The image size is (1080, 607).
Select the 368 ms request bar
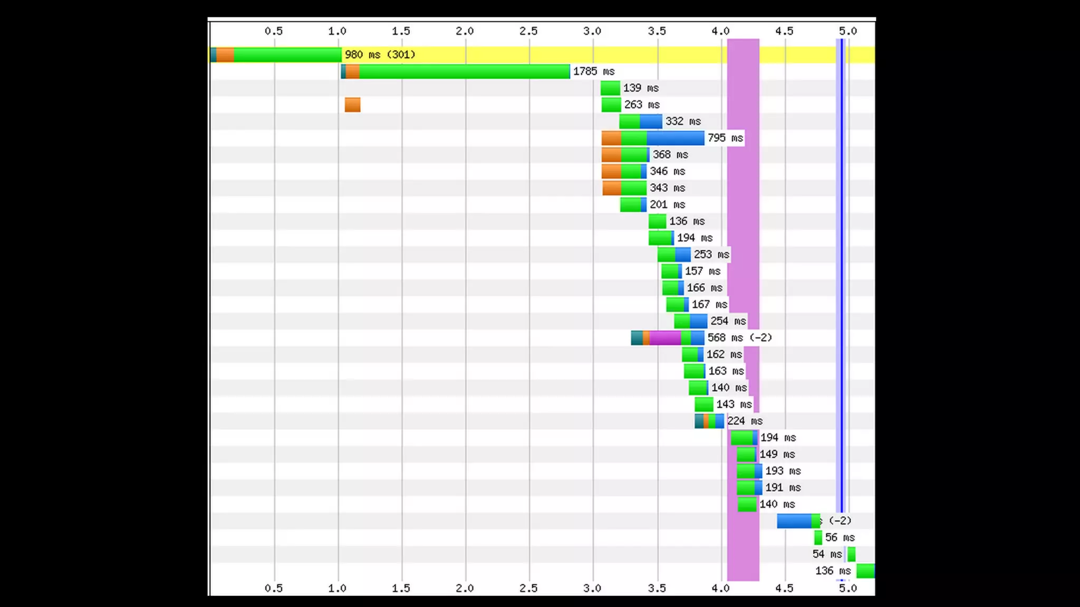(x=625, y=155)
